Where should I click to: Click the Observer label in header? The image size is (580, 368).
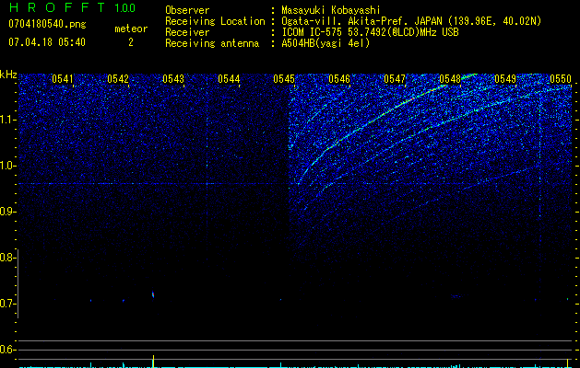pyautogui.click(x=187, y=10)
